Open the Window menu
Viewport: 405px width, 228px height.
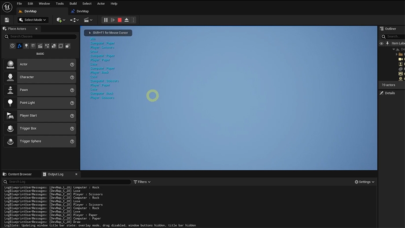click(44, 4)
